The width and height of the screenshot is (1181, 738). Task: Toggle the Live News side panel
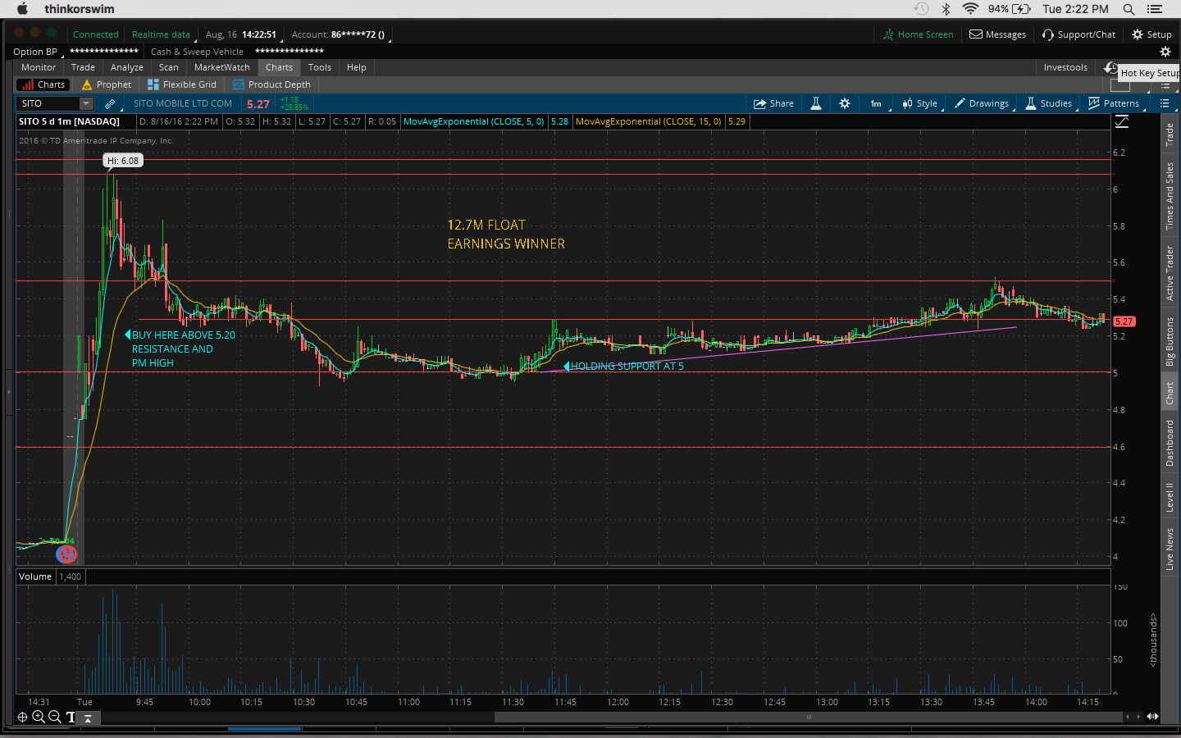(x=1170, y=549)
